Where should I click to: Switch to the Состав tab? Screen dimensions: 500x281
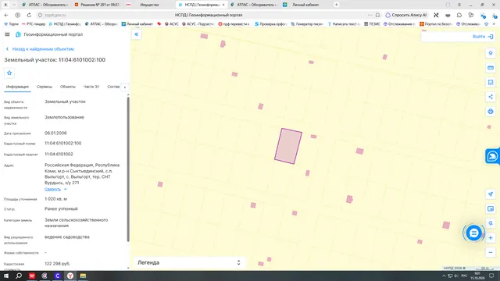point(113,87)
